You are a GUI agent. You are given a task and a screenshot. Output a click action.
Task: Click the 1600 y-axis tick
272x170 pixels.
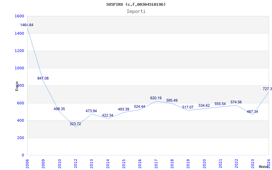click(19, 16)
